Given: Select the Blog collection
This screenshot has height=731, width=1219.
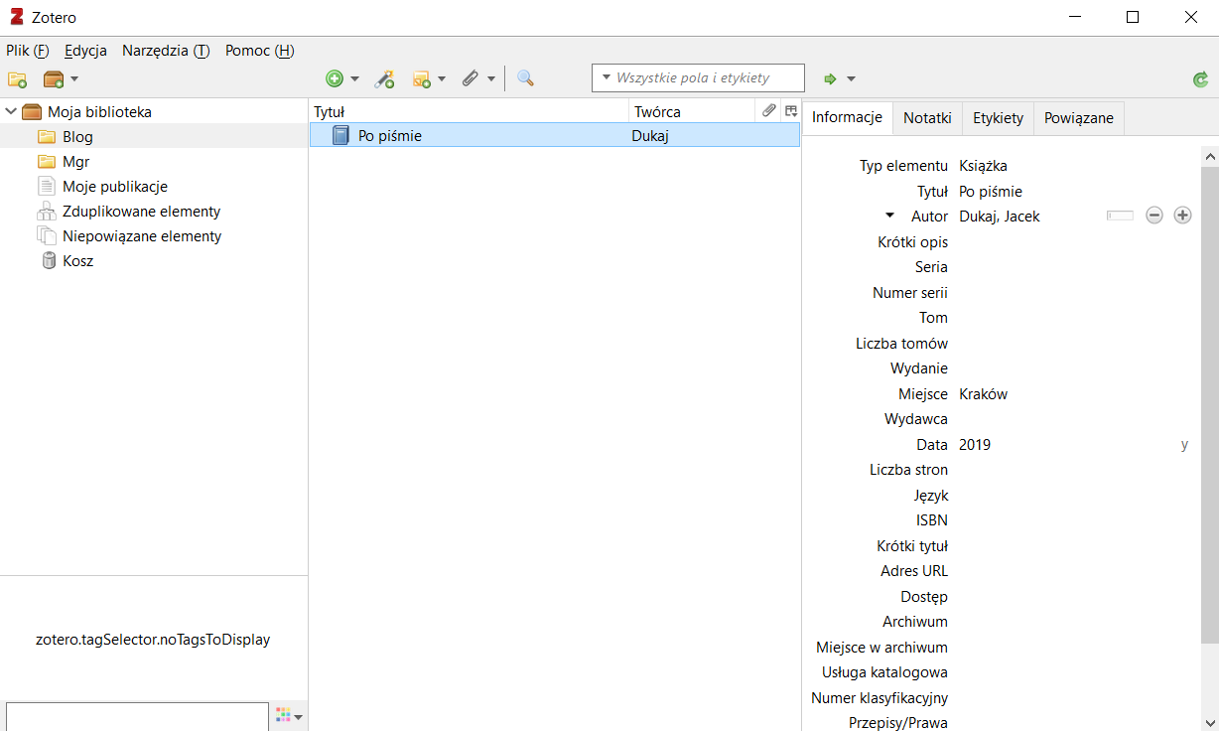Looking at the screenshot, I should click(77, 136).
